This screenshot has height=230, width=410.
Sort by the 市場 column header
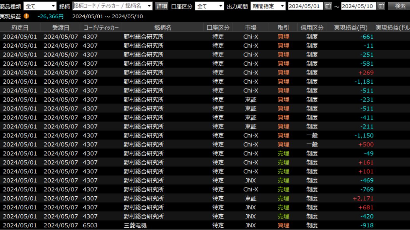coord(251,27)
